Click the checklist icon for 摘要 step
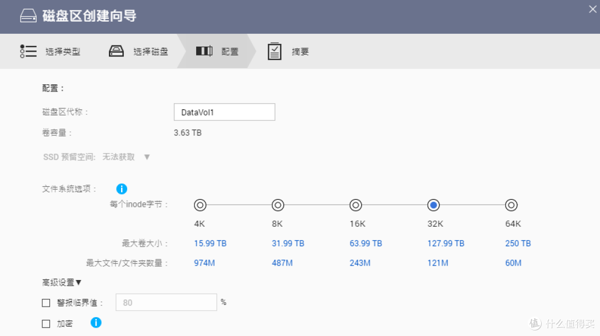600x336 pixels. [274, 52]
